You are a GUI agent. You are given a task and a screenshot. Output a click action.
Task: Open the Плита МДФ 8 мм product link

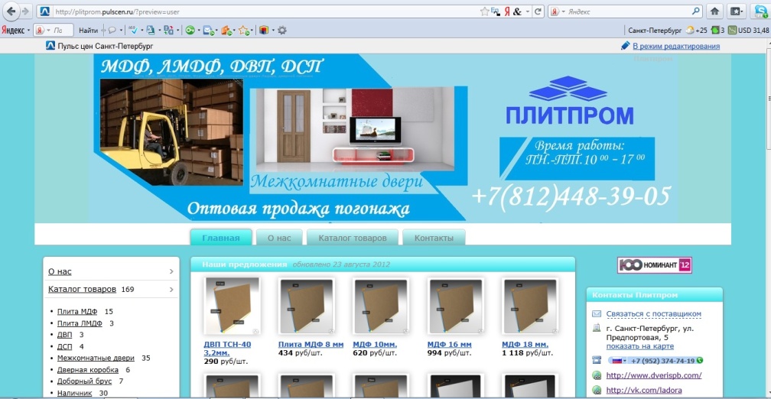[311, 345]
